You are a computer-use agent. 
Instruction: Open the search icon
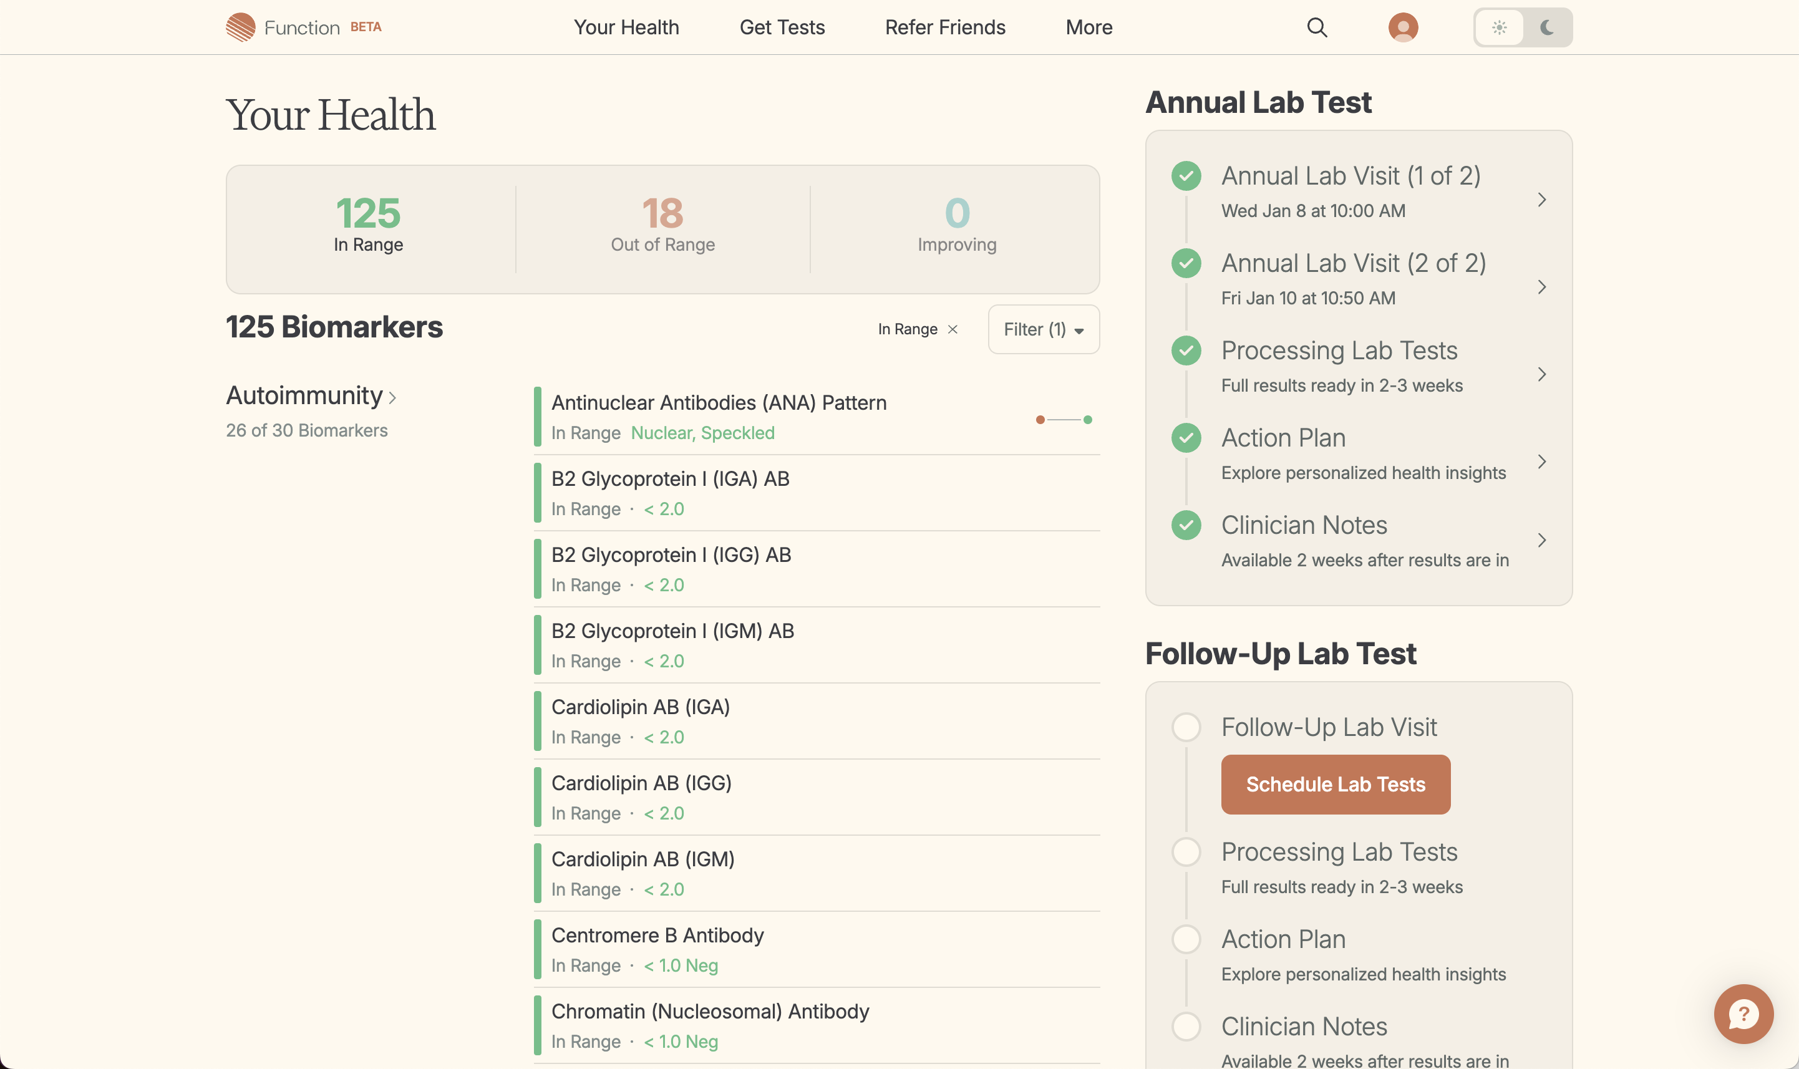(x=1316, y=27)
